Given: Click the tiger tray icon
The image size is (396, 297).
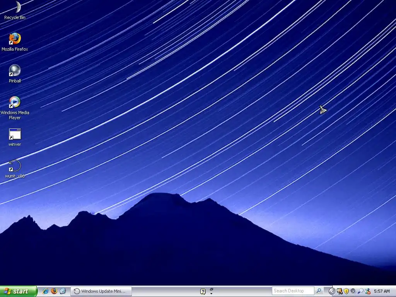Looking at the screenshot, I should (x=340, y=291).
